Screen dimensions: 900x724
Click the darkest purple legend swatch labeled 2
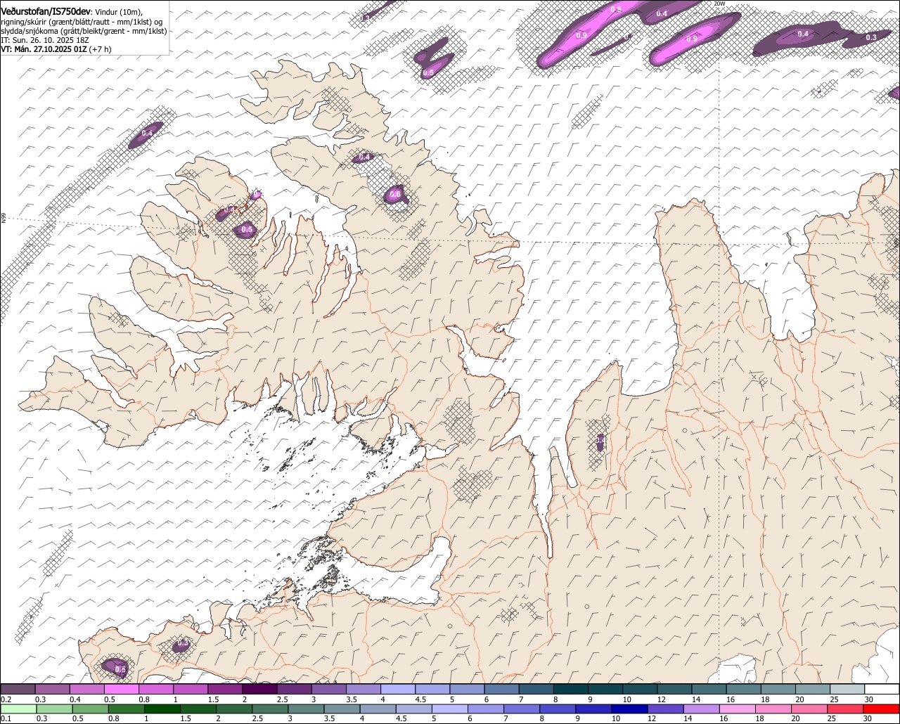click(259, 689)
